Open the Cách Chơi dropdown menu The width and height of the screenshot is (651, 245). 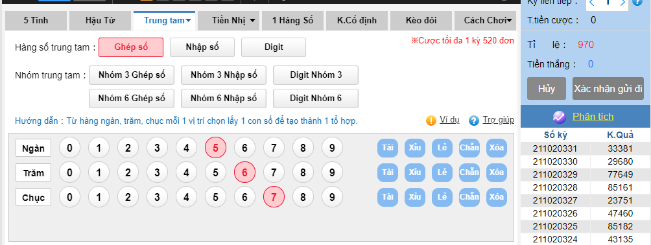pos(508,20)
